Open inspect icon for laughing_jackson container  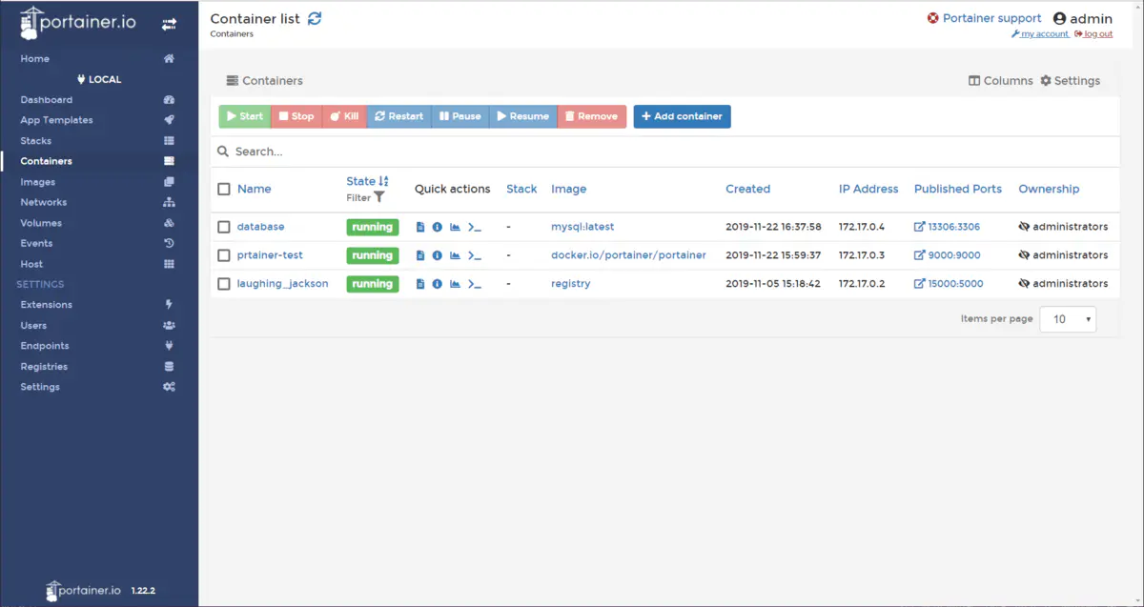[438, 284]
